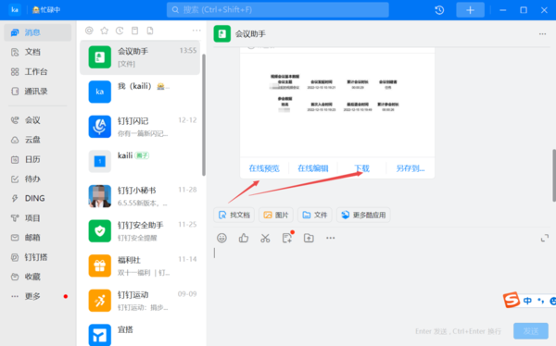Filter conversations by star favorites
Screen dimensions: 556x346
pos(104,31)
